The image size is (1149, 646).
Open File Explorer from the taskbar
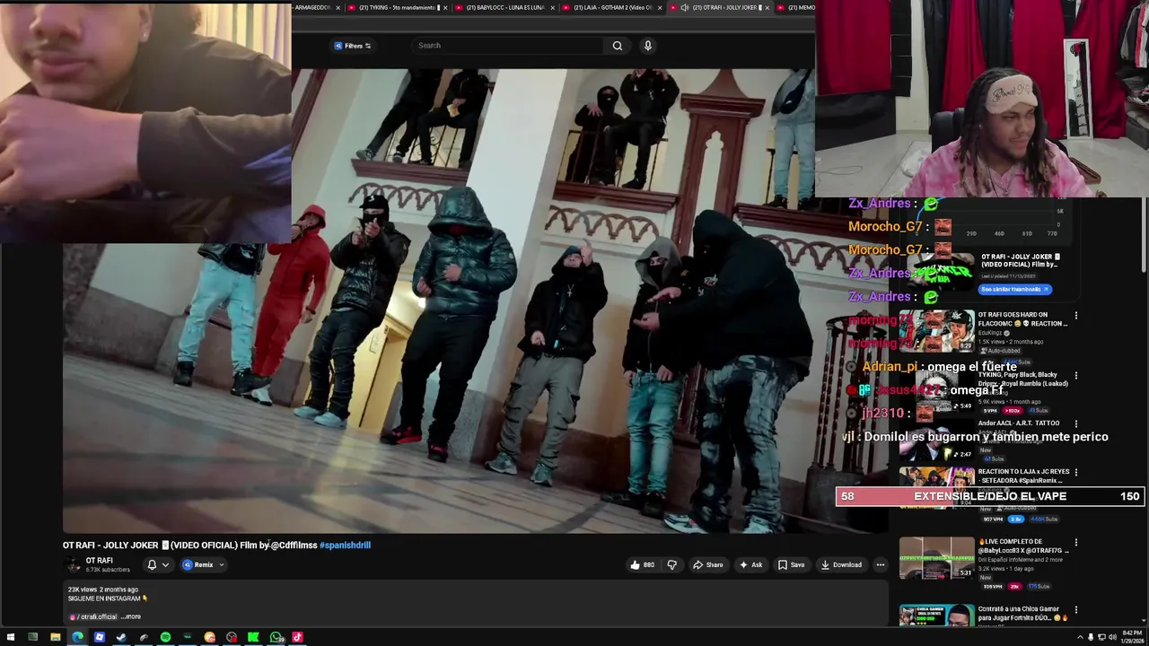[x=55, y=638]
